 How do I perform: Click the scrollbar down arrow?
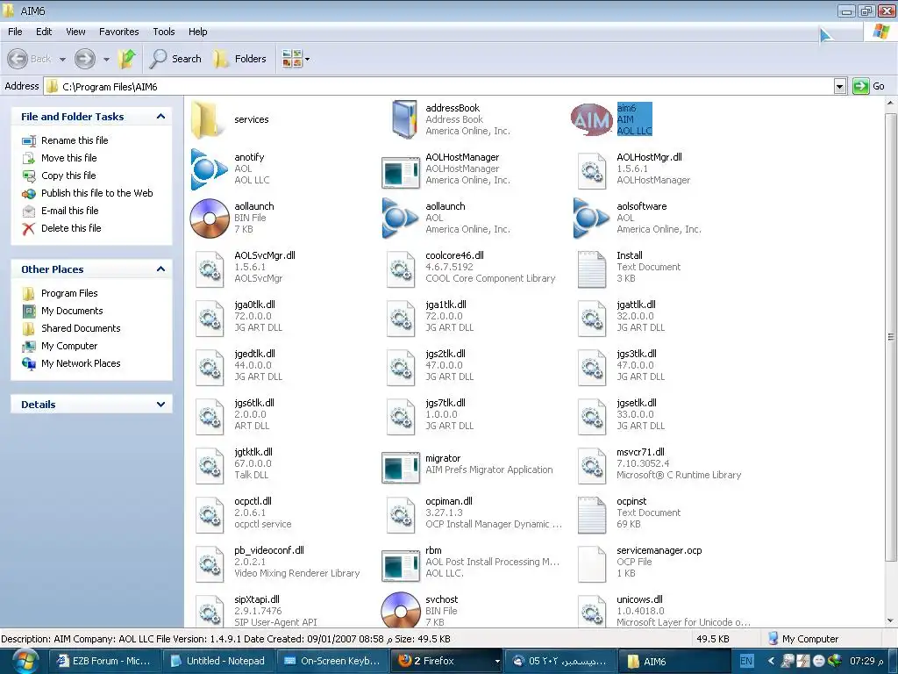click(891, 620)
